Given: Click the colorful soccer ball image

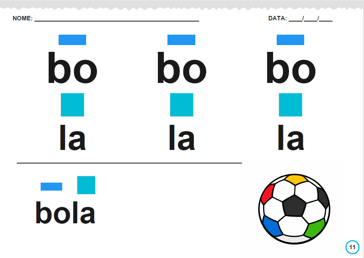Looking at the screenshot, I should point(294,209).
